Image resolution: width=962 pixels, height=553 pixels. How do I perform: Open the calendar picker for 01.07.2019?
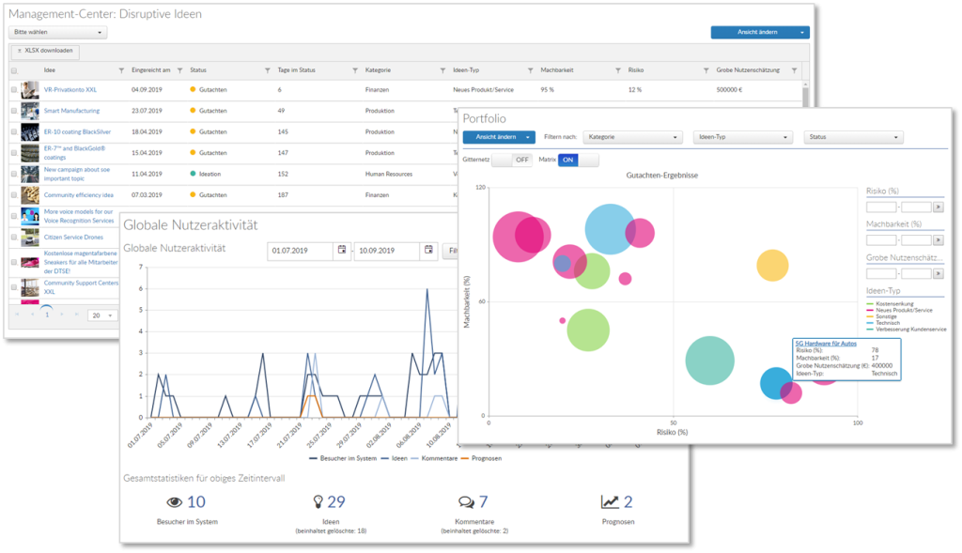(341, 250)
